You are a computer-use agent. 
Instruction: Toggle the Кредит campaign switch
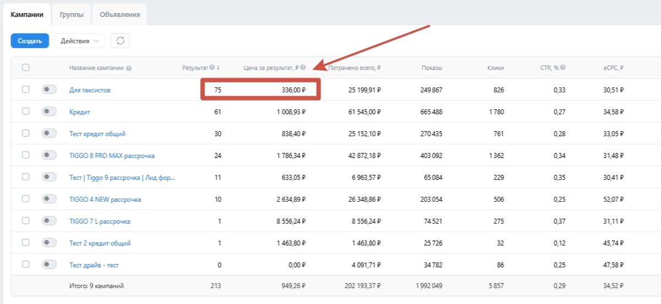click(49, 112)
